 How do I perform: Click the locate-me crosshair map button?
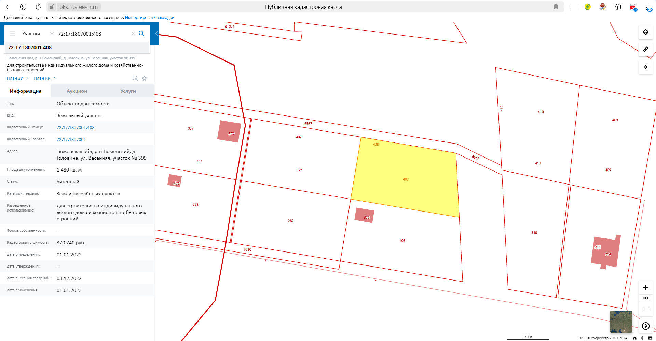pyautogui.click(x=646, y=67)
